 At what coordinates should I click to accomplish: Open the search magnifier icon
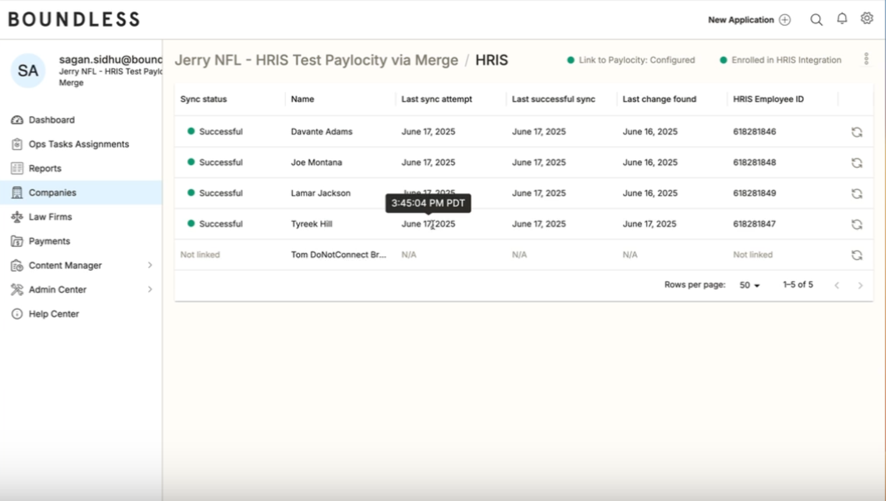pos(816,20)
